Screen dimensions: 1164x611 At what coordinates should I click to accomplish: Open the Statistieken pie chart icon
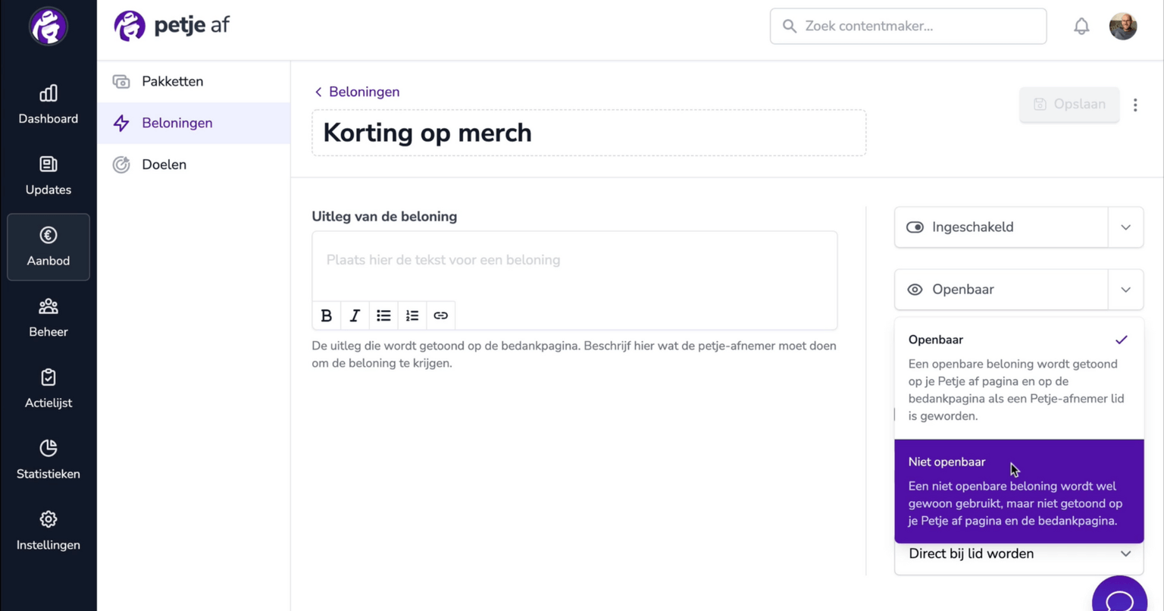point(48,448)
